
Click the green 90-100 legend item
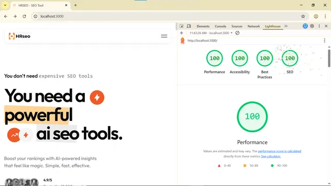[279, 165]
